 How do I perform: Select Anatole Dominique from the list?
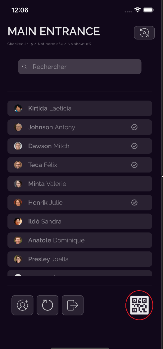pos(80,240)
